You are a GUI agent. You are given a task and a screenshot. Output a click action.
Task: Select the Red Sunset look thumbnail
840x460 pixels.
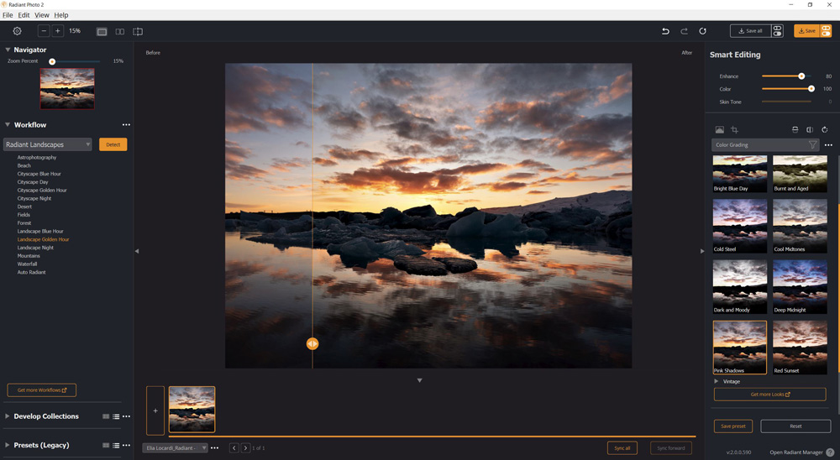(800, 347)
